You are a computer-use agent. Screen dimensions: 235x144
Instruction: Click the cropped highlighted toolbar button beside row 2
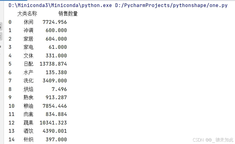click(1, 37)
